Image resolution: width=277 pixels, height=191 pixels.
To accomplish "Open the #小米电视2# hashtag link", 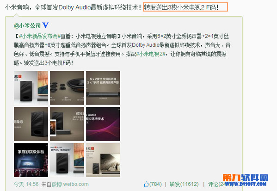I will click(151, 54).
